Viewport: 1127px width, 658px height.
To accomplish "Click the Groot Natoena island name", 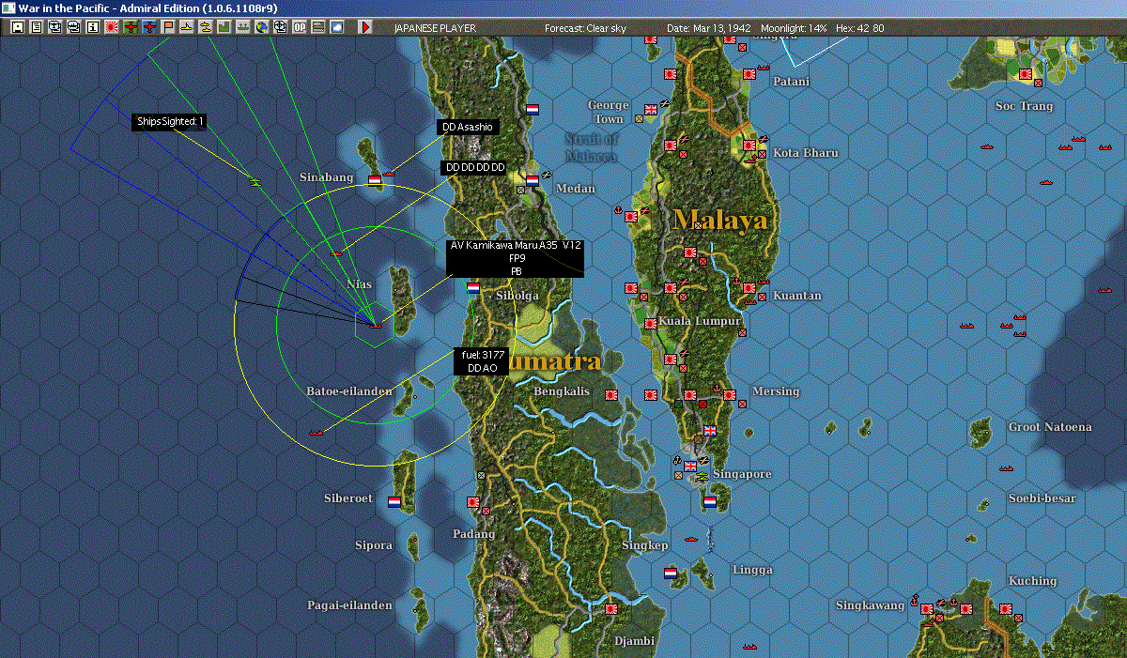I will pos(1050,427).
